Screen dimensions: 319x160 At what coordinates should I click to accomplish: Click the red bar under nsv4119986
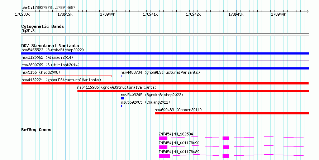193,91
